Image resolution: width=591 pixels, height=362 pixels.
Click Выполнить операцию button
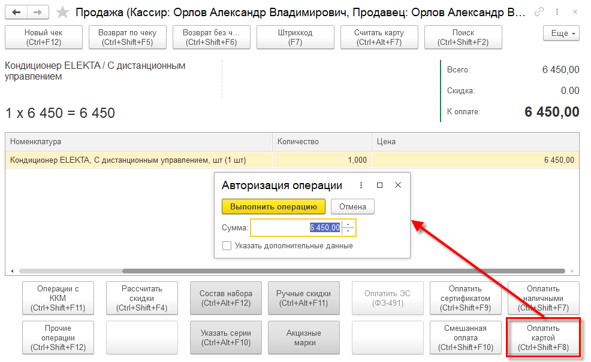274,206
